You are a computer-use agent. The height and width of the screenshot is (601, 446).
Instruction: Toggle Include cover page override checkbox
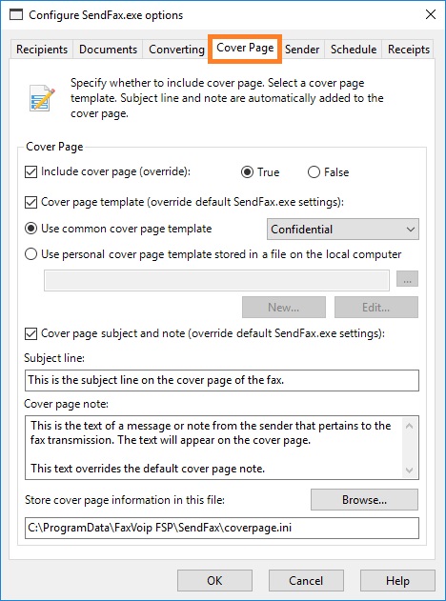[x=30, y=171]
